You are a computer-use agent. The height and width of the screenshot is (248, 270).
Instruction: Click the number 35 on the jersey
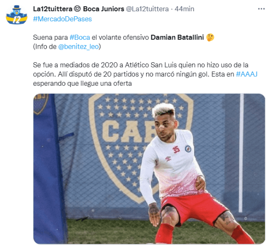[x=176, y=150]
